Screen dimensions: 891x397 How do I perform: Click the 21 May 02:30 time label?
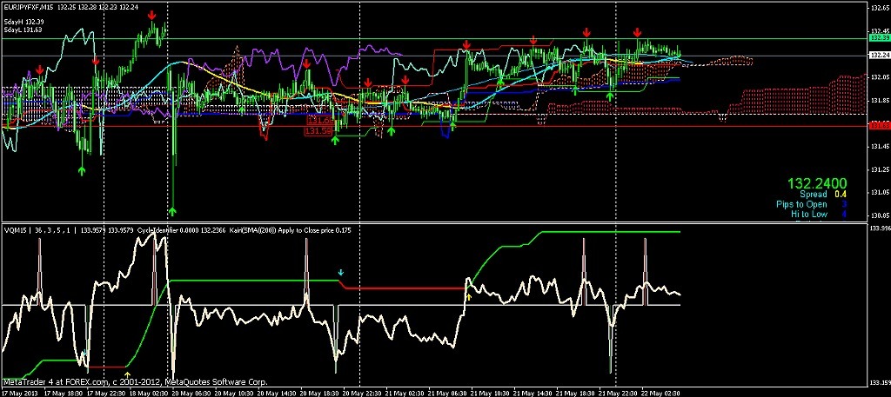tap(405, 393)
